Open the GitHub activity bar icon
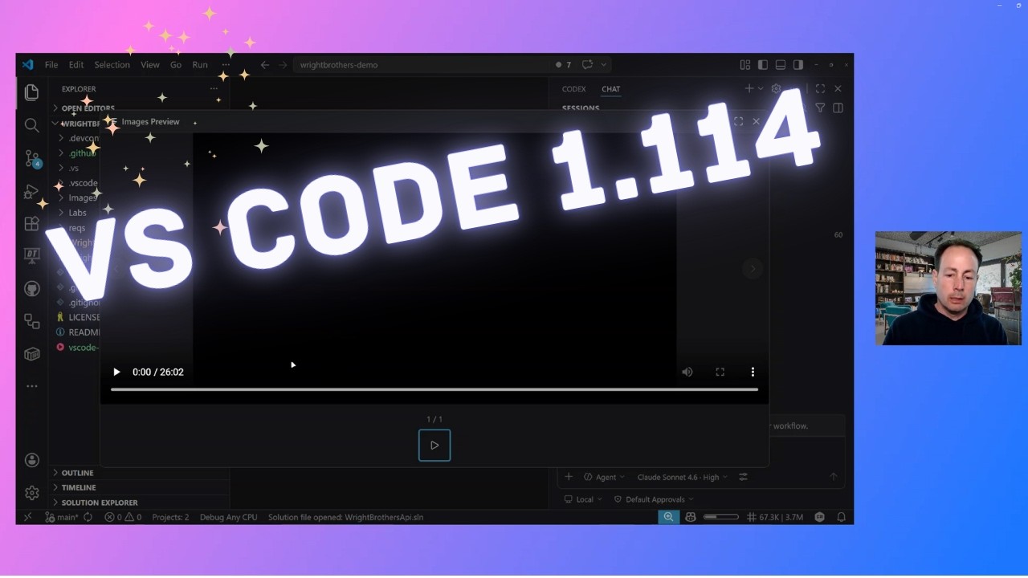Screen dimensions: 1028x578 click(x=31, y=288)
